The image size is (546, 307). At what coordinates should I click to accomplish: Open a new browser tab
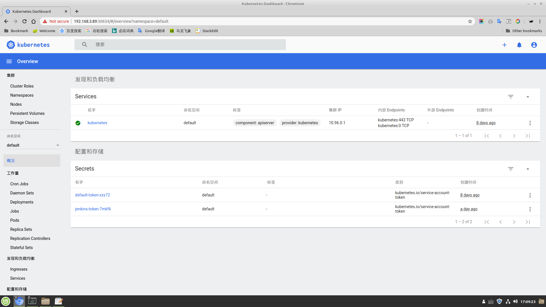77,11
